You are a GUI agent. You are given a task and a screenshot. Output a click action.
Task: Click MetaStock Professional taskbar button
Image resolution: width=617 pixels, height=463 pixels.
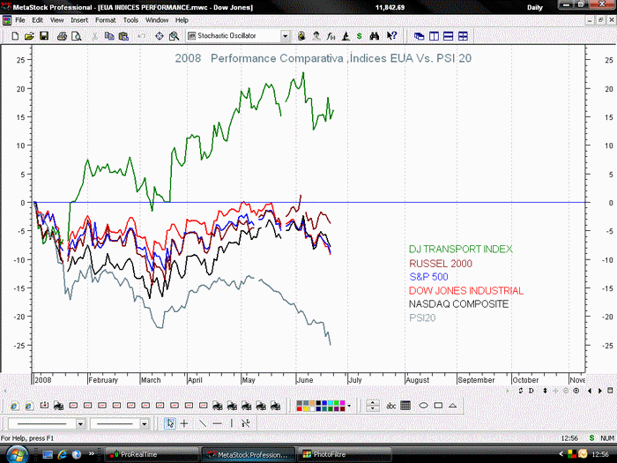click(249, 454)
